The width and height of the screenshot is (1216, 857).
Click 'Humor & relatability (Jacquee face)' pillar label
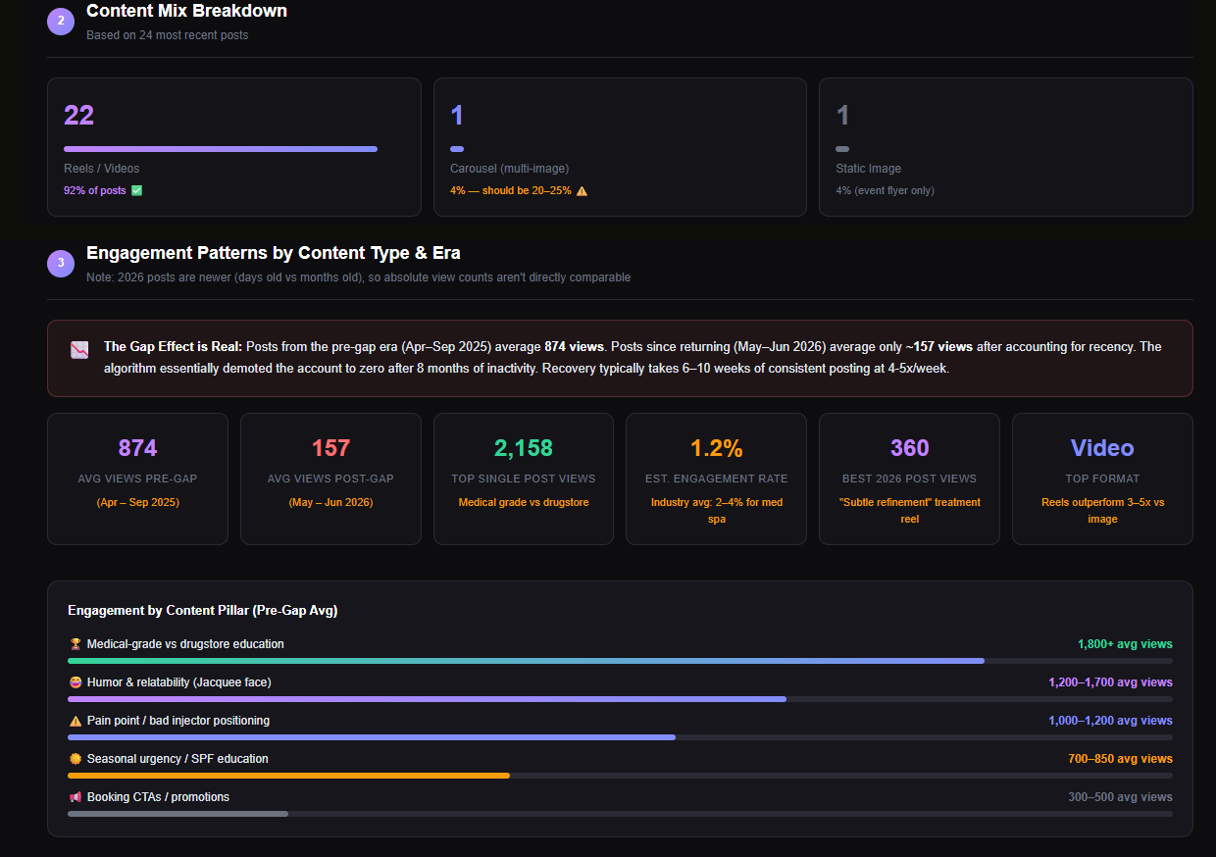178,682
